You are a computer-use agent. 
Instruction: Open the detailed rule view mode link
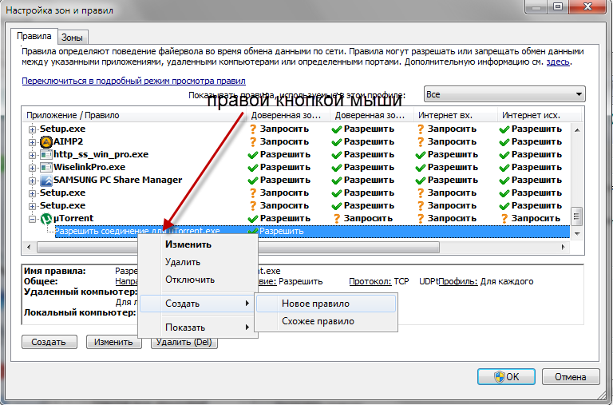point(133,81)
